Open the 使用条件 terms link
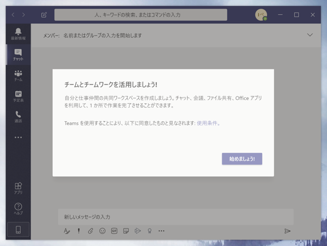This screenshot has height=246, width=327. [207, 123]
